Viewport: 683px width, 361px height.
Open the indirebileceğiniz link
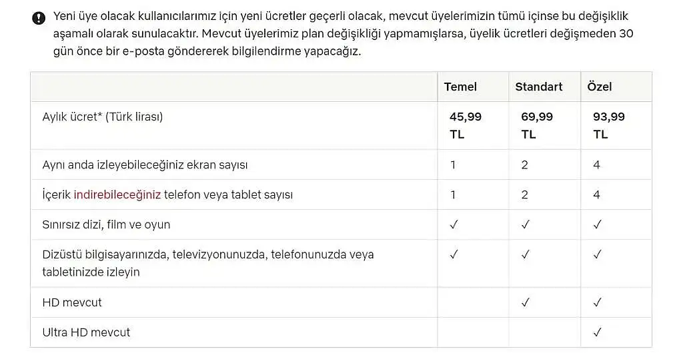click(117, 194)
